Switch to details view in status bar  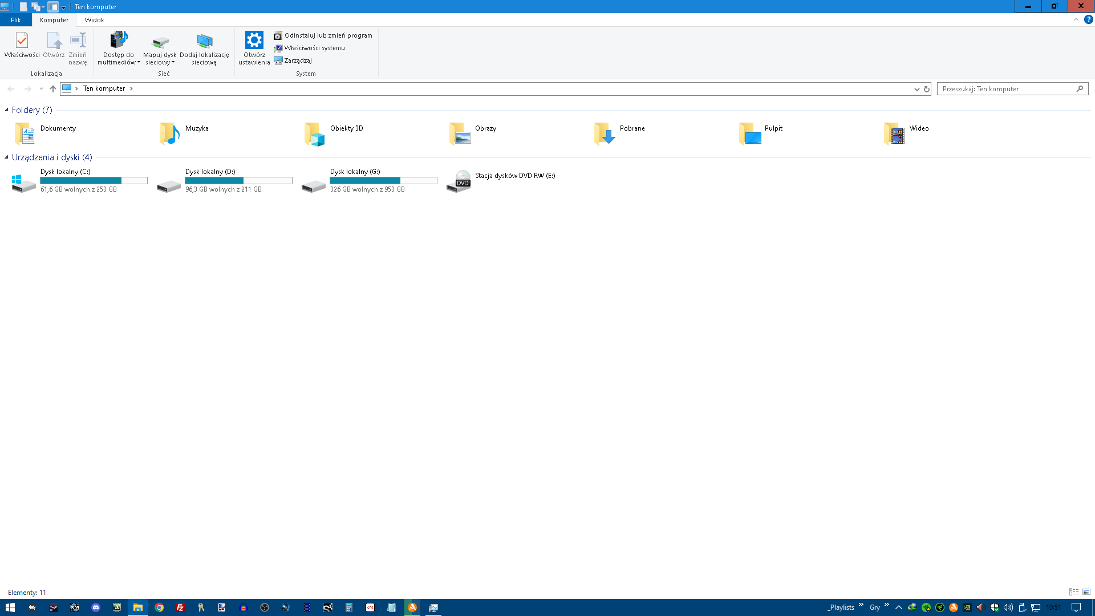click(1074, 592)
